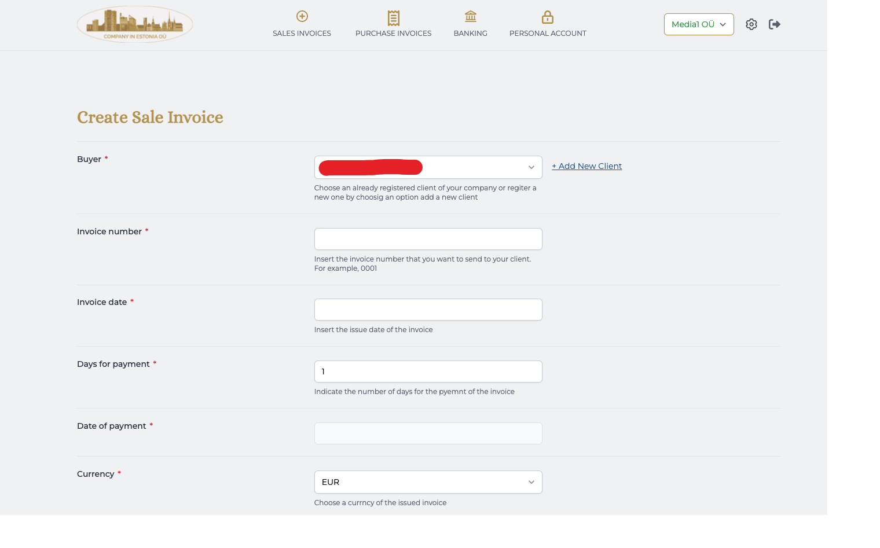Image resolution: width=880 pixels, height=548 pixels.
Task: Click the Banking bank building icon
Action: pos(470,17)
